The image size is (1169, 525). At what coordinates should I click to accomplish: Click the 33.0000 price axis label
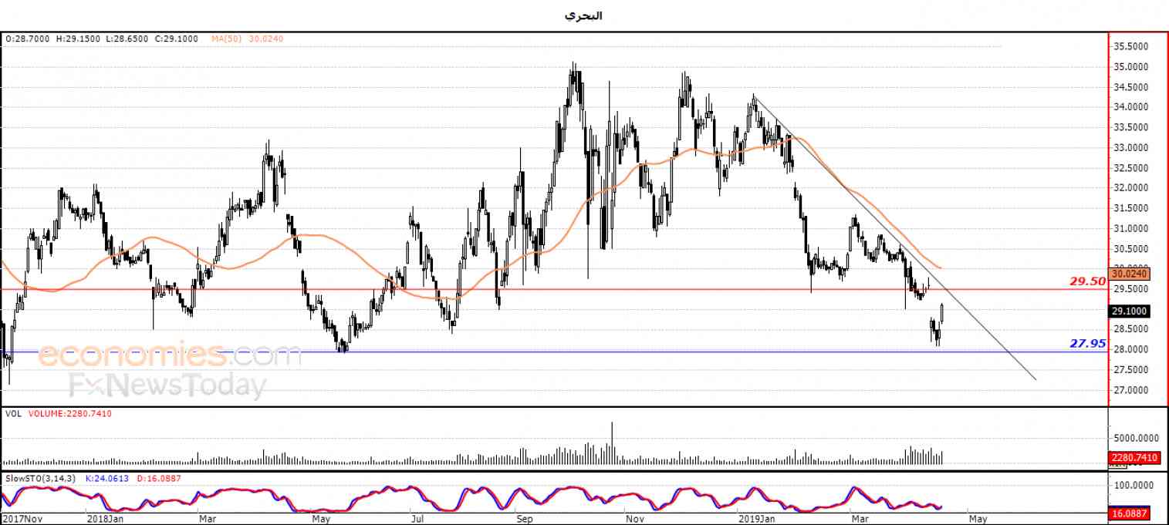click(1131, 148)
